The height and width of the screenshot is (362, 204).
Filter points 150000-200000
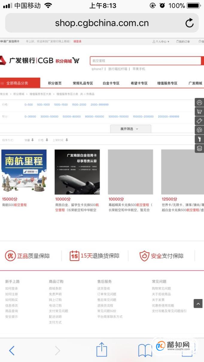143,117
